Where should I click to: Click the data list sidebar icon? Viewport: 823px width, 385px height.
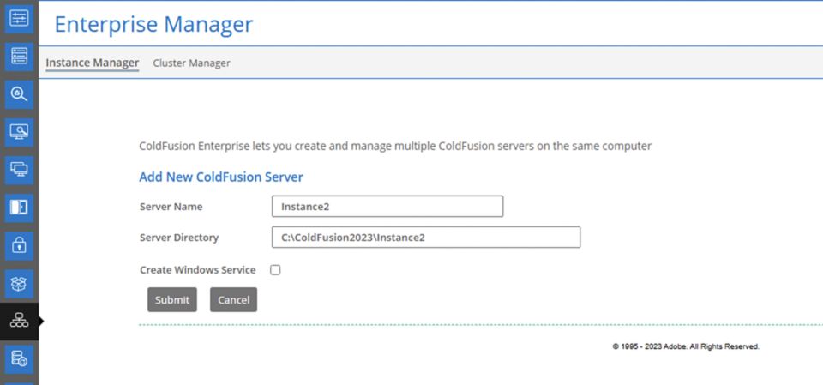pos(19,56)
